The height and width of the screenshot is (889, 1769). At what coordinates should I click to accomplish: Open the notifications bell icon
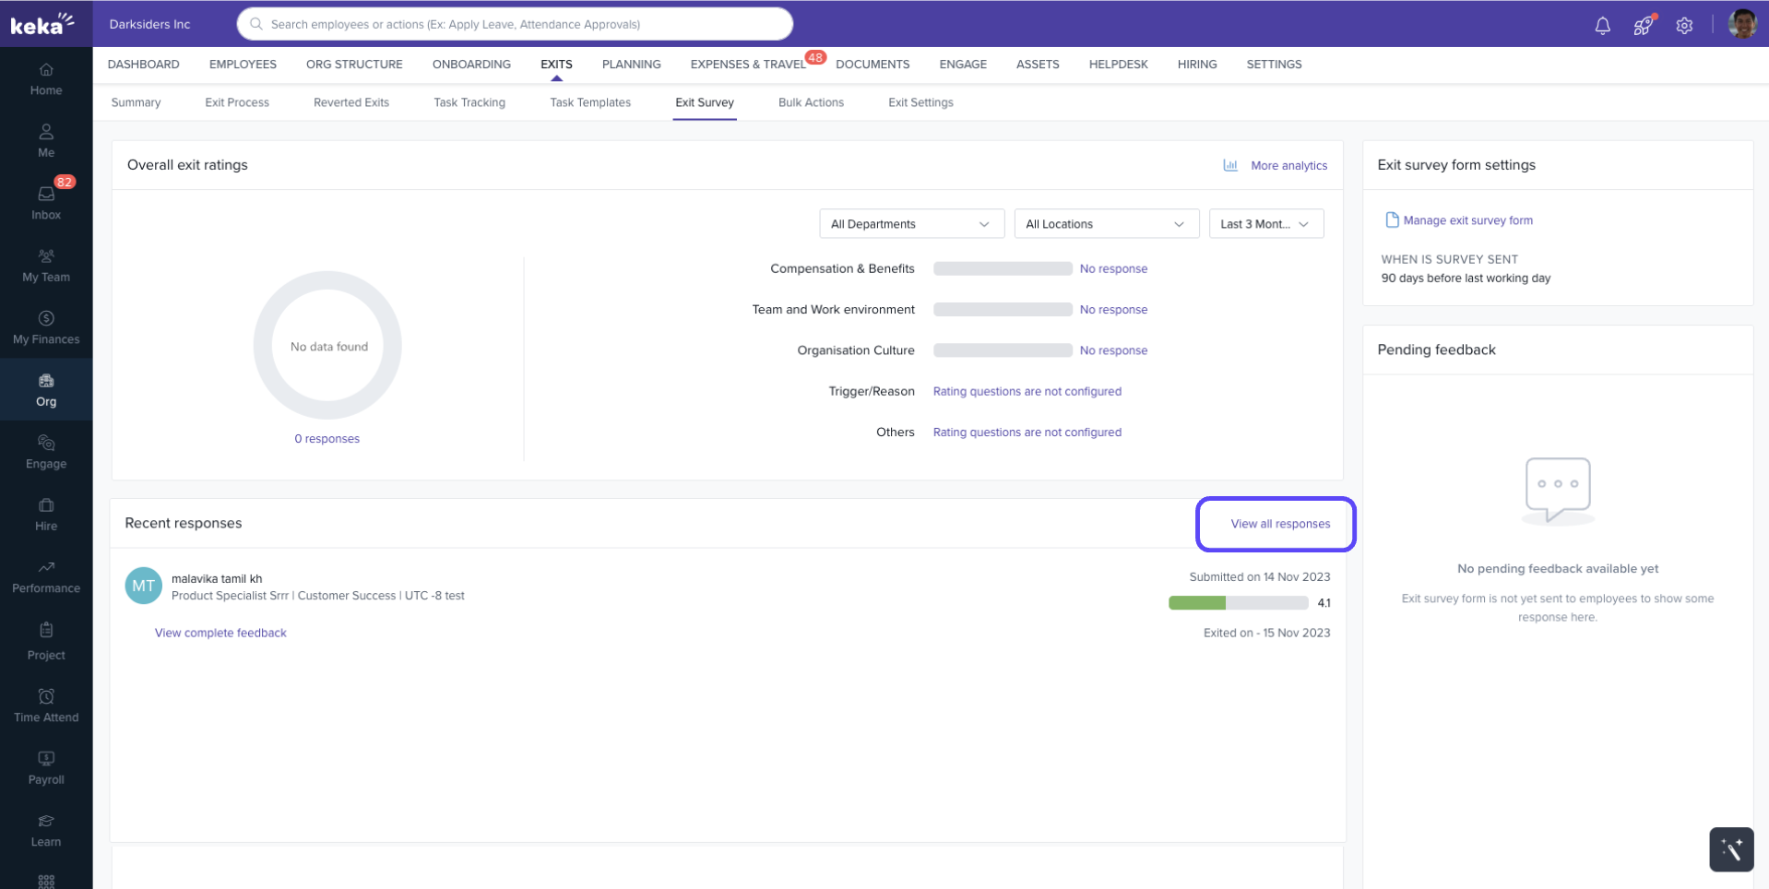point(1602,26)
